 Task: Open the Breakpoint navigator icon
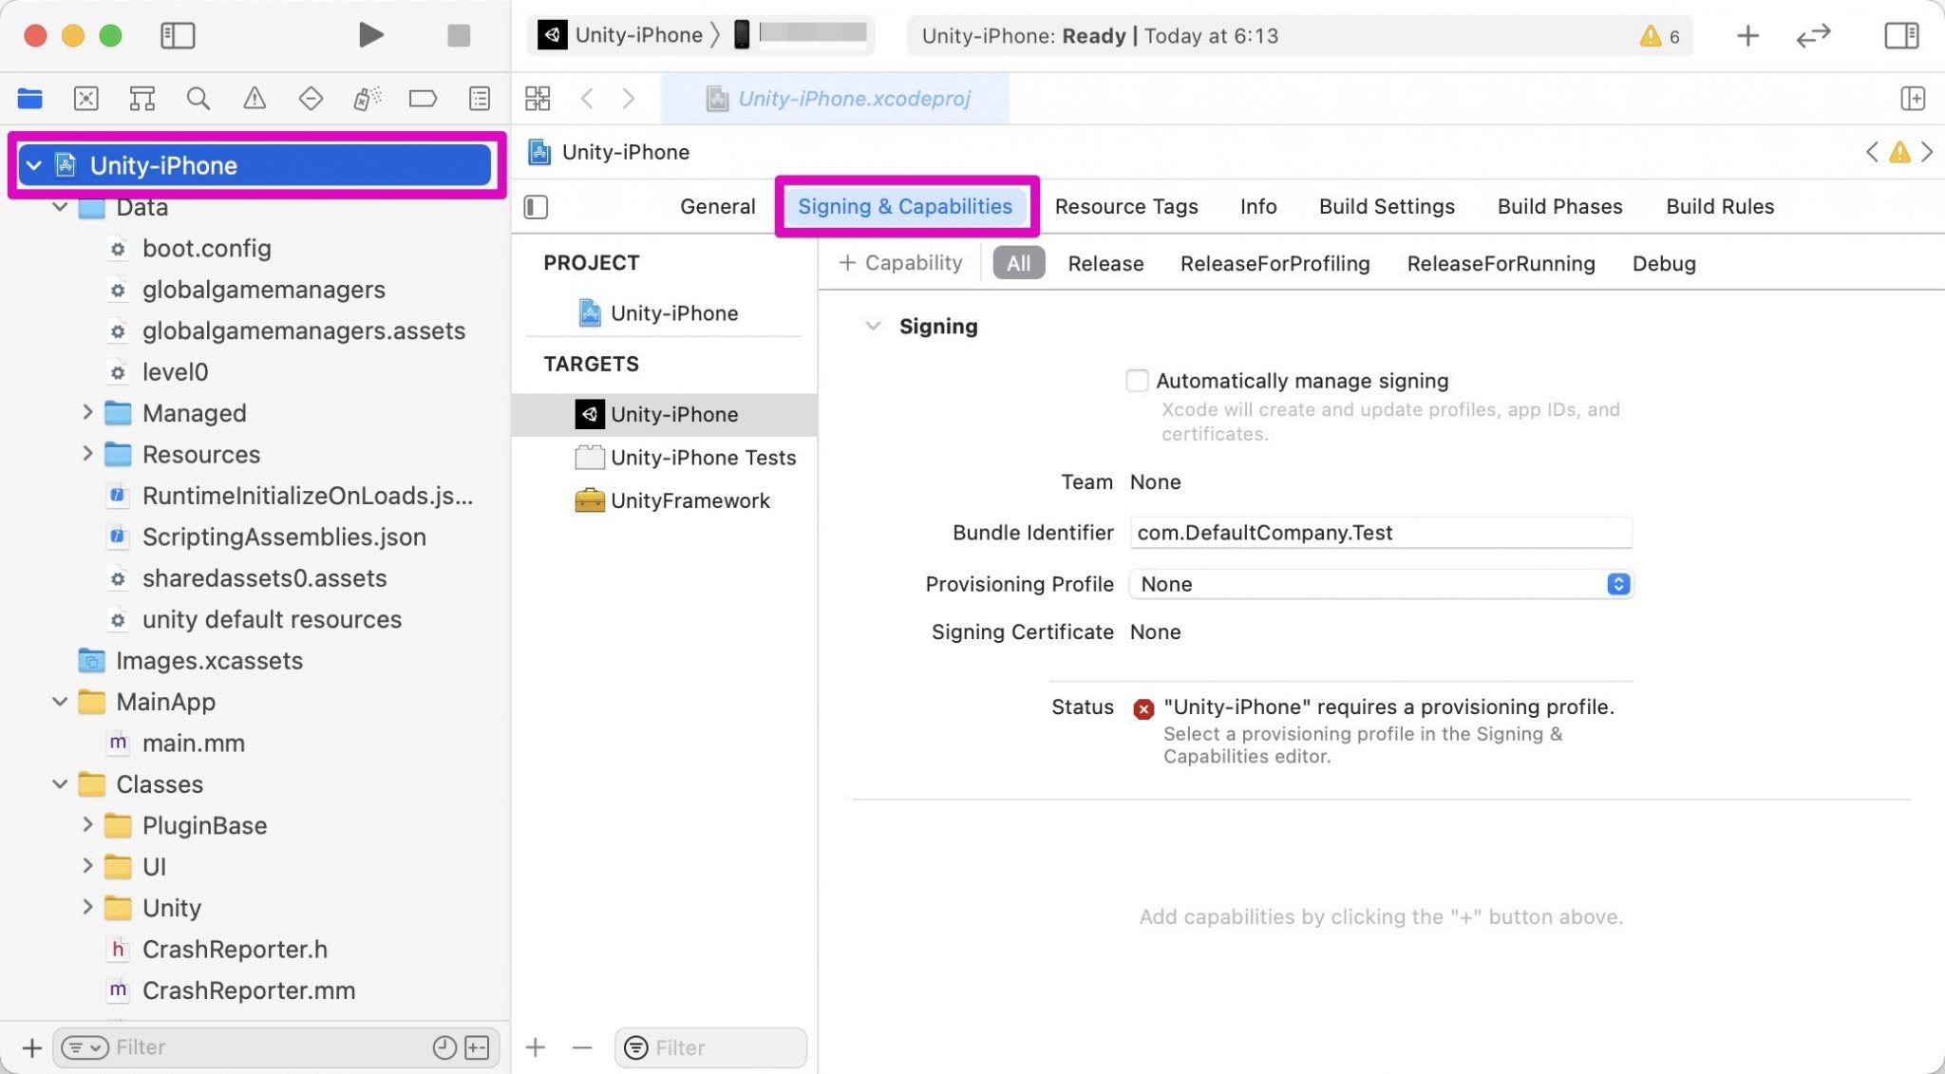tap(423, 98)
